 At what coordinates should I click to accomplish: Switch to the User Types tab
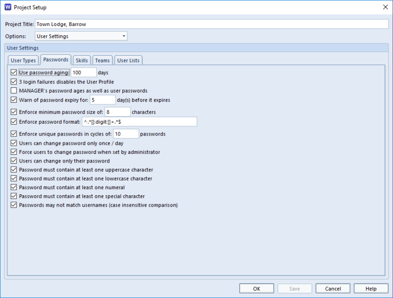coord(24,60)
